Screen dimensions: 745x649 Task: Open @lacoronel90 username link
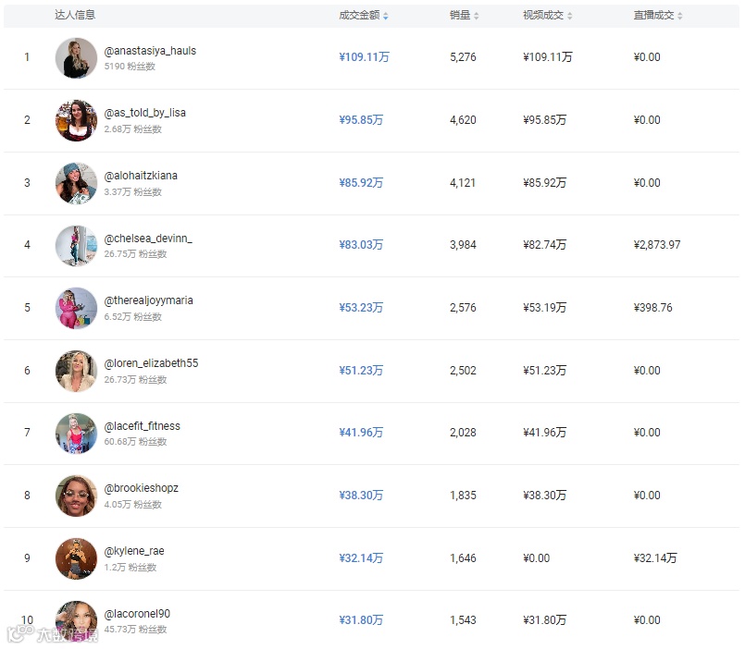[x=137, y=614]
